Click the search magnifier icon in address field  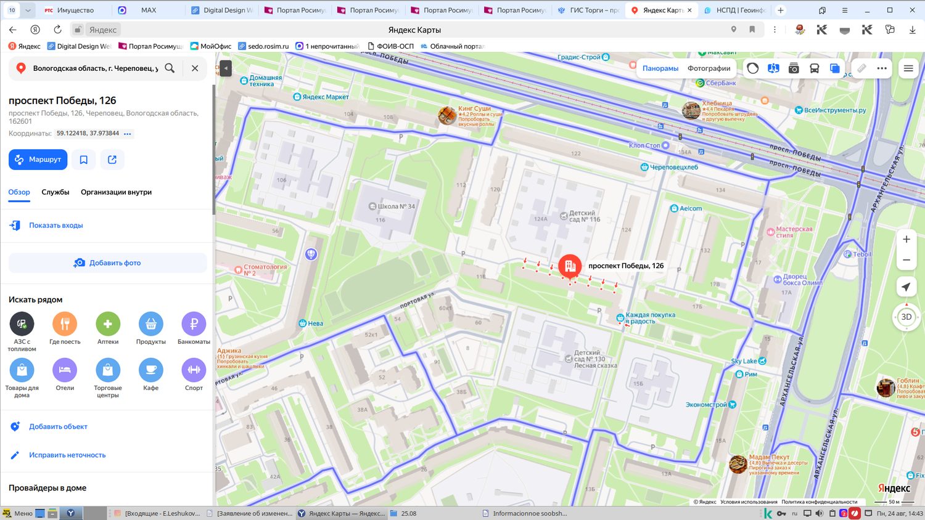tap(170, 68)
